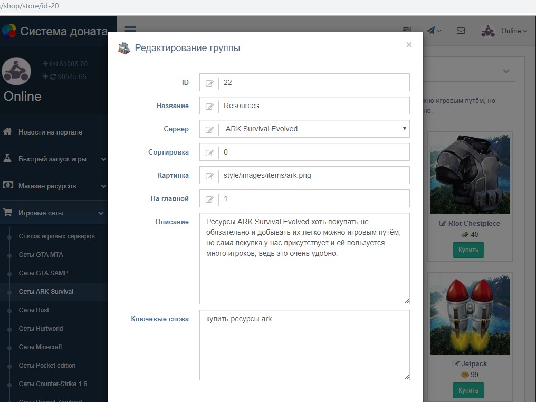Open Новости на портале in sidebar
This screenshot has width=536, height=402.
click(x=50, y=132)
